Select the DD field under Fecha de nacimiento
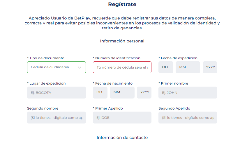Screen dimensions: 240x145 point(100,92)
